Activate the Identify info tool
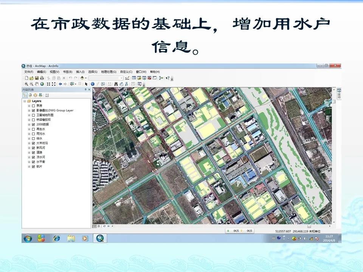 point(93,84)
